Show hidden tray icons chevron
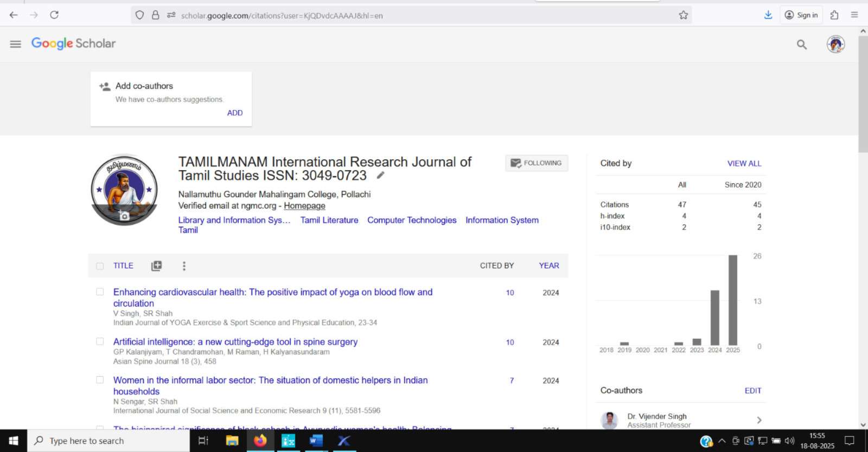Image resolution: width=868 pixels, height=452 pixels. pos(722,441)
